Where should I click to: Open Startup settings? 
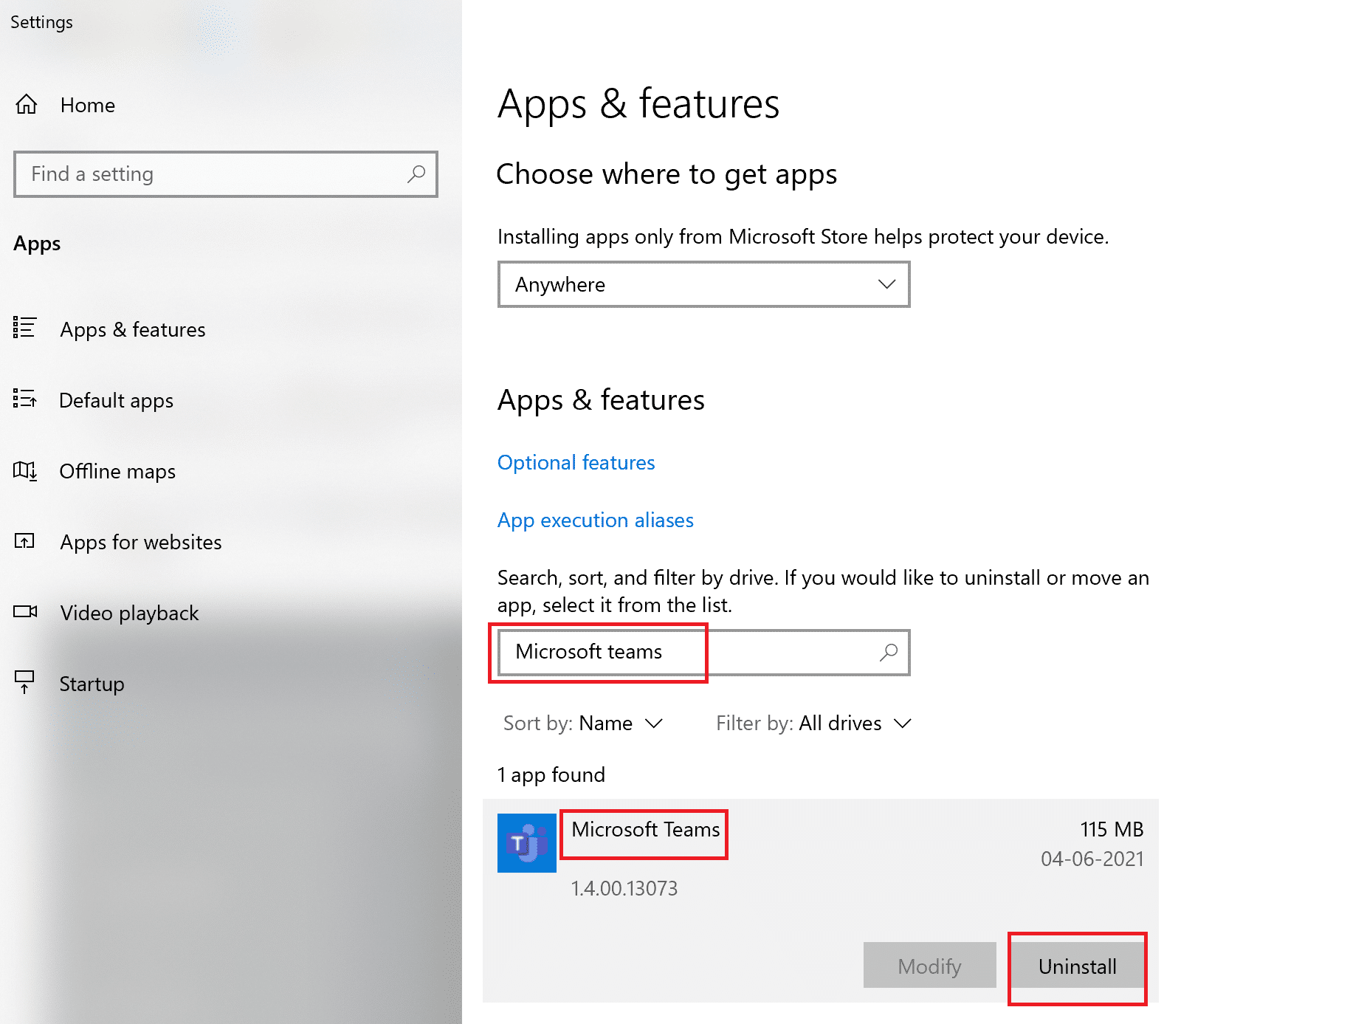pyautogui.click(x=91, y=684)
